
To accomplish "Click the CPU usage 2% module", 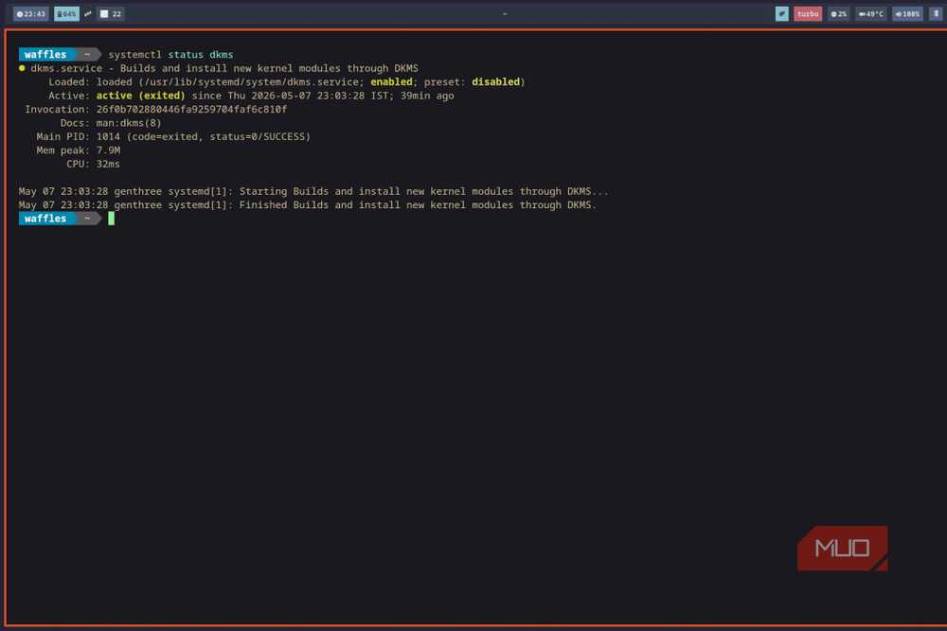I will tap(838, 14).
